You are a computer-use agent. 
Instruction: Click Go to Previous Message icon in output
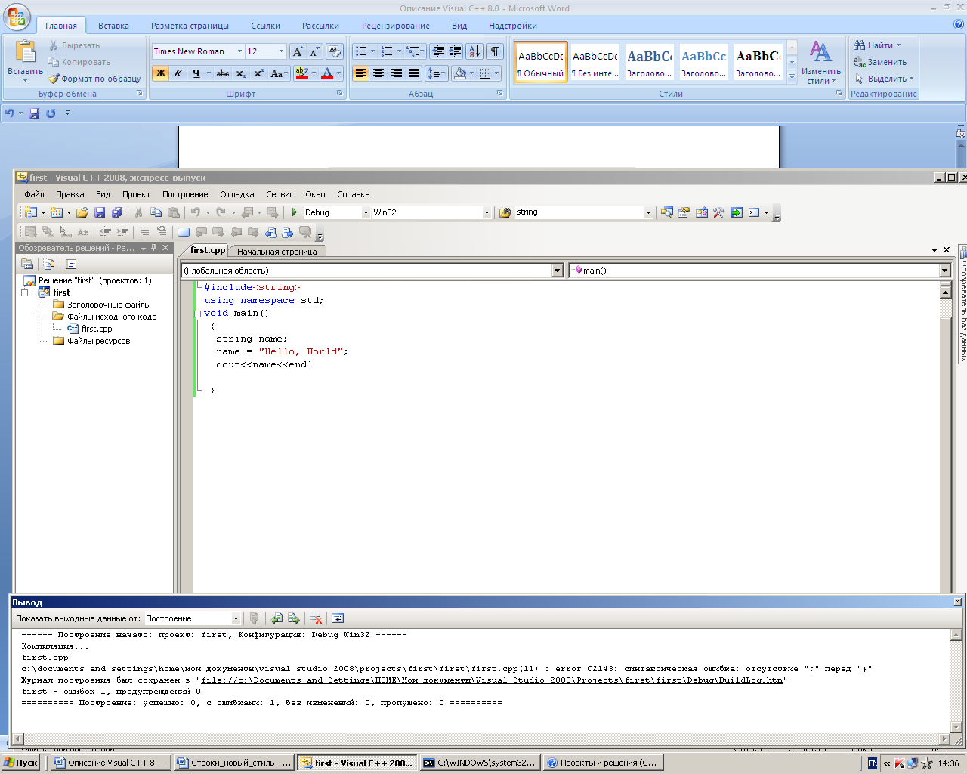pyautogui.click(x=277, y=618)
